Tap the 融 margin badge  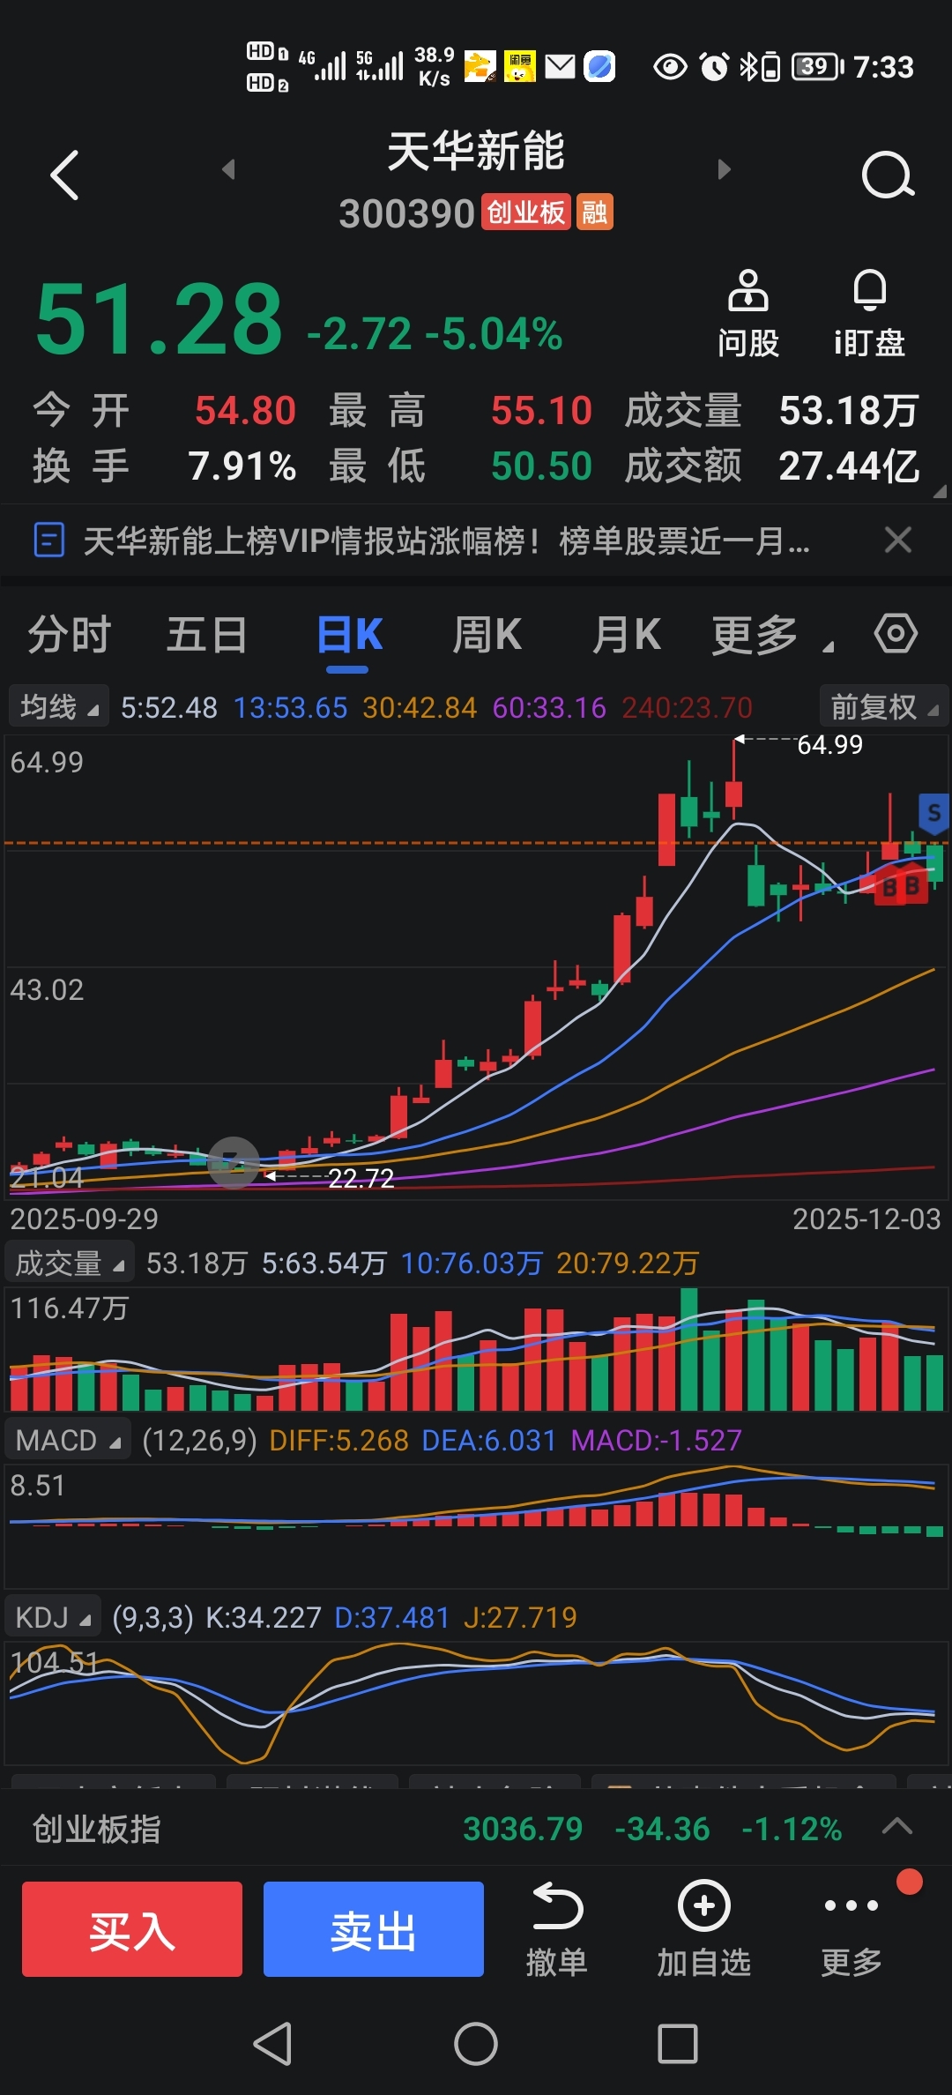(594, 212)
